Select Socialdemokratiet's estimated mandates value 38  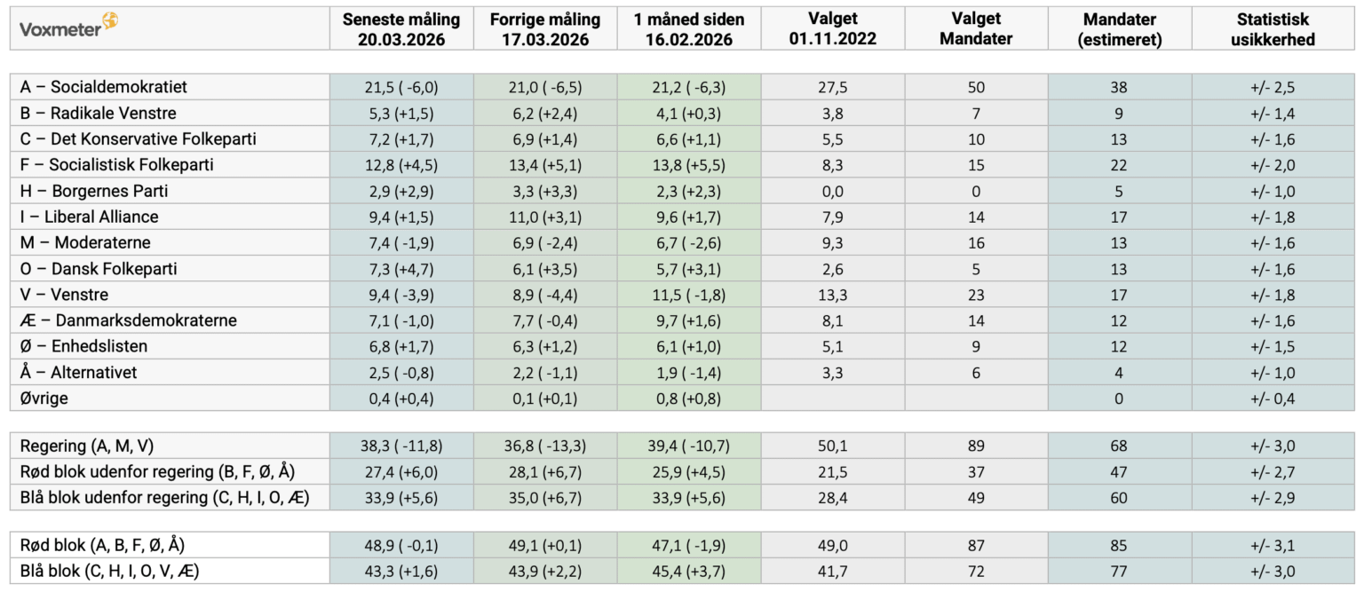tap(1119, 87)
